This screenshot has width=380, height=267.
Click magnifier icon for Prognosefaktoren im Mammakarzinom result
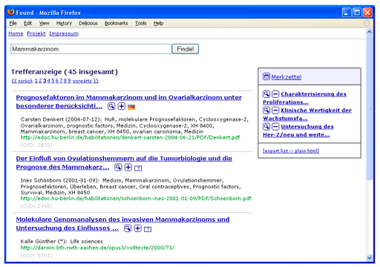point(111,106)
